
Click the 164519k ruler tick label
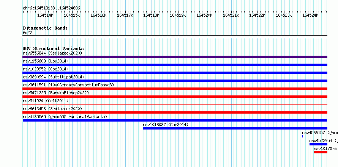(x=178, y=15)
